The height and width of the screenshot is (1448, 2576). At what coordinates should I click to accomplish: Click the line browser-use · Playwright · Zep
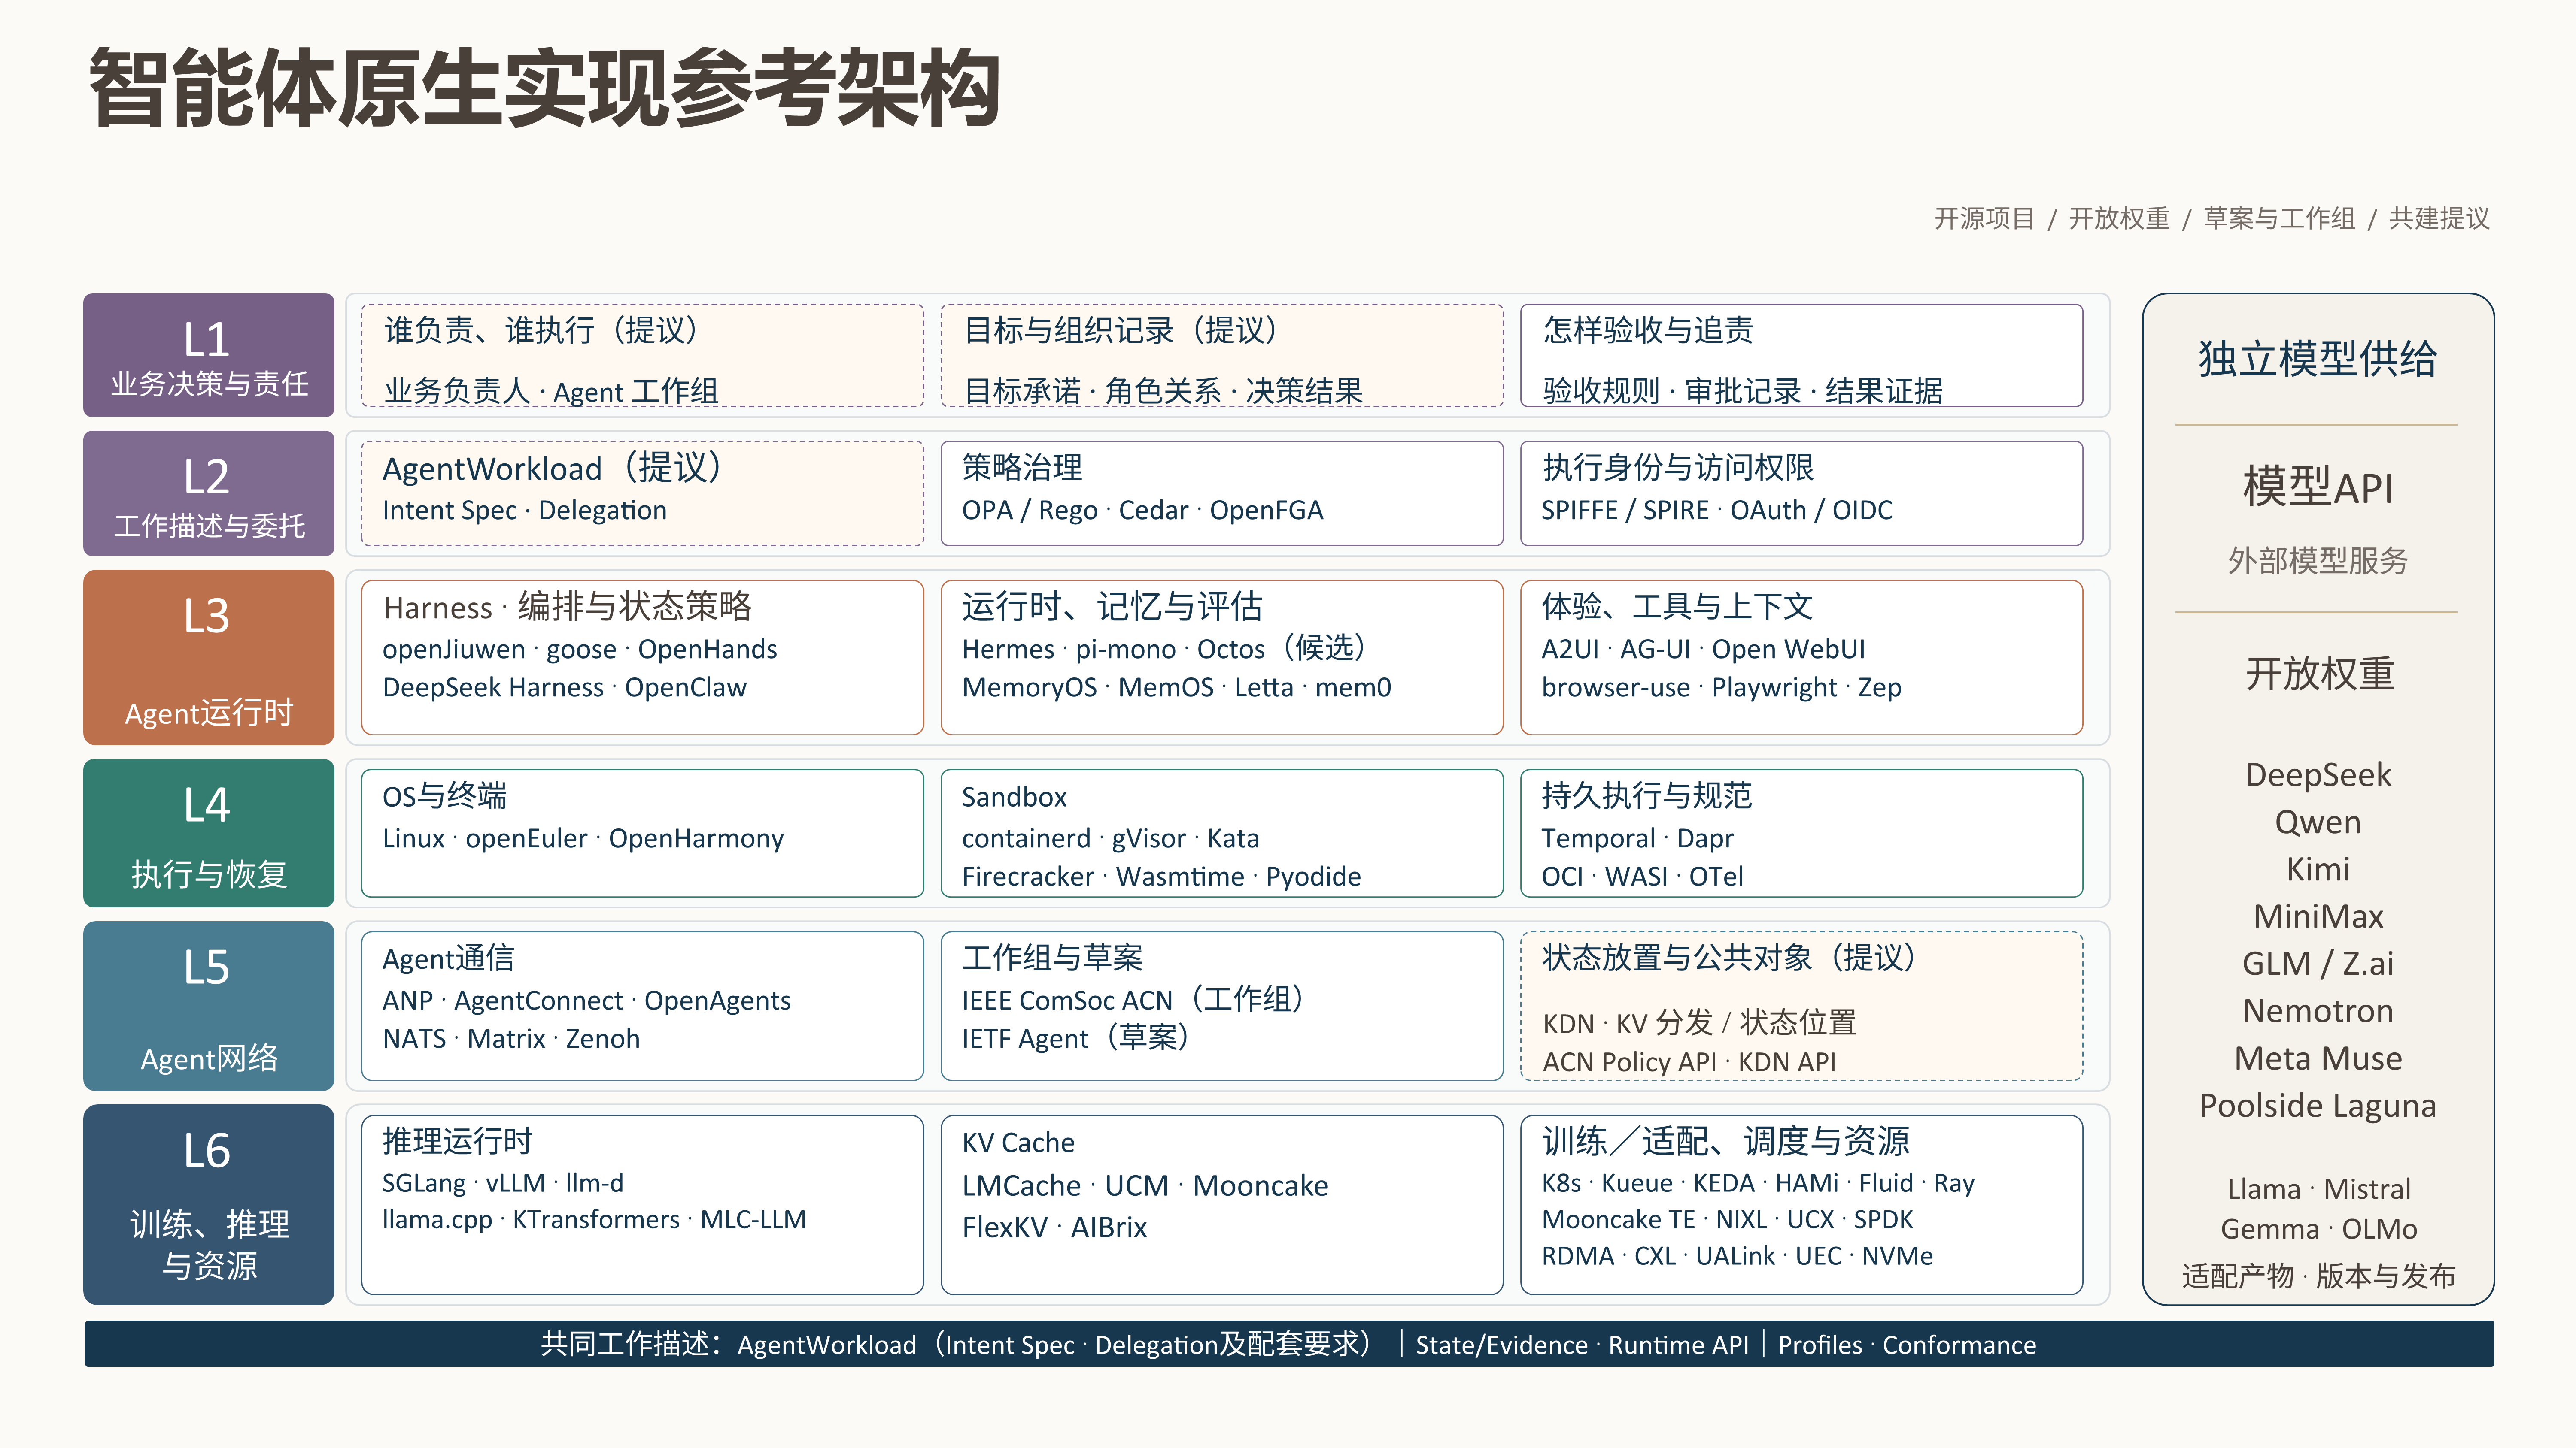click(1721, 687)
